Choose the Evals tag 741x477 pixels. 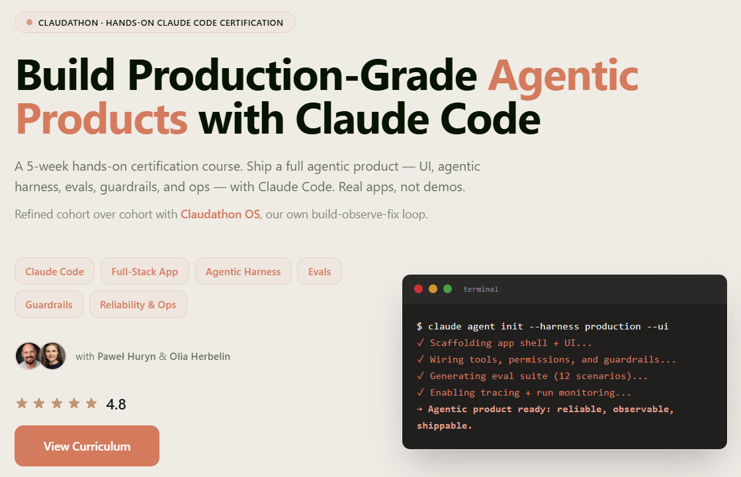320,271
